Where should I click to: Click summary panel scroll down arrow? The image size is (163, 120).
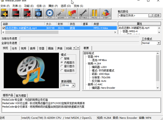158,88
